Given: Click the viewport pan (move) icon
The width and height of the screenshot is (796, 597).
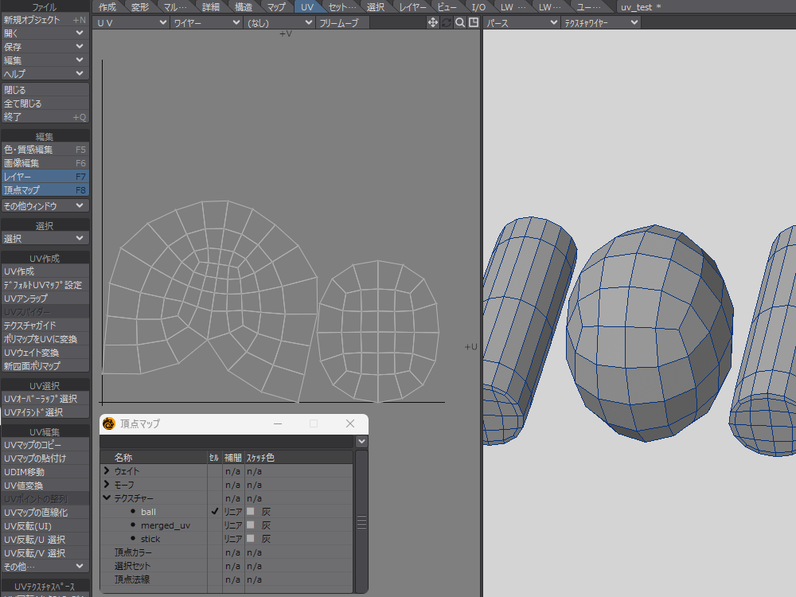Looking at the screenshot, I should 433,23.
